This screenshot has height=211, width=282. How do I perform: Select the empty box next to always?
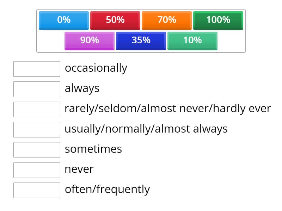click(37, 89)
